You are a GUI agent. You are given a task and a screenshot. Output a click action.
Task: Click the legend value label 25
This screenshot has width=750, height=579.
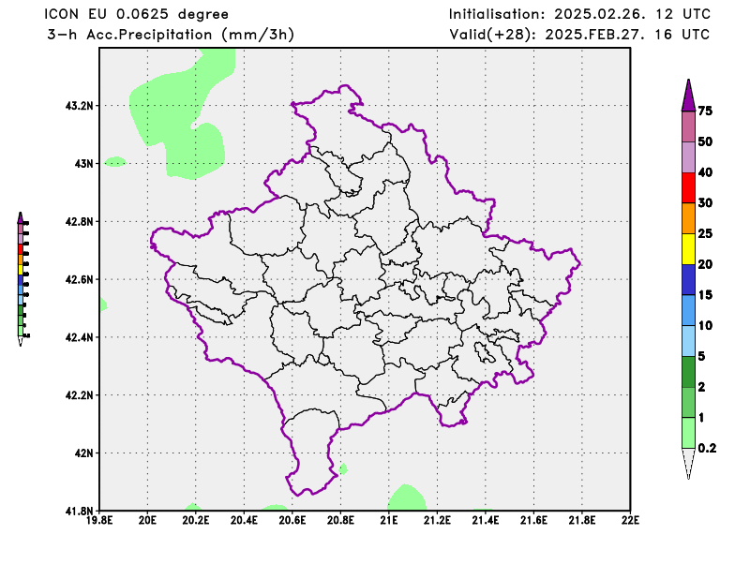pos(705,234)
